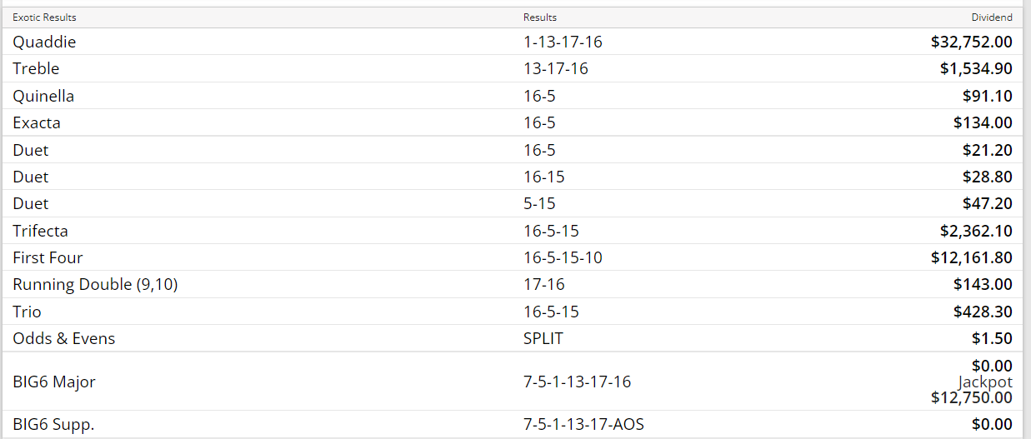
Task: Select the Trifecta row label
Action: tap(40, 231)
